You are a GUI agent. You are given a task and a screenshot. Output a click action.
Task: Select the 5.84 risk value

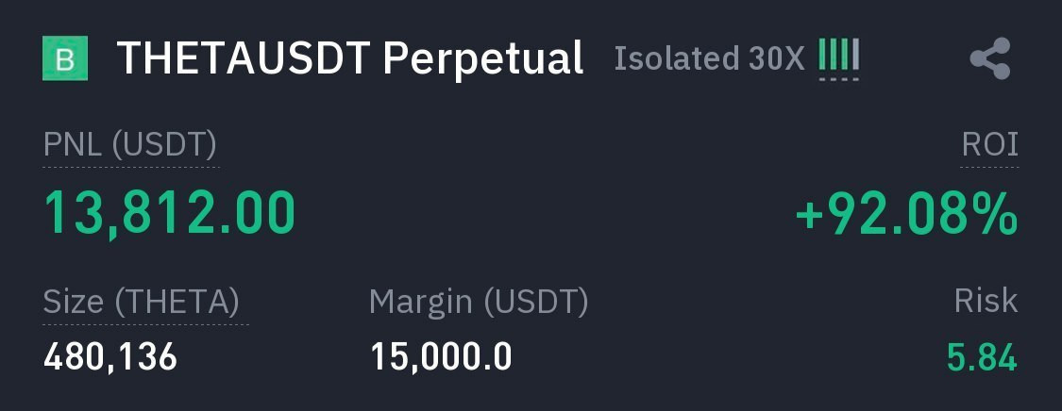(982, 358)
